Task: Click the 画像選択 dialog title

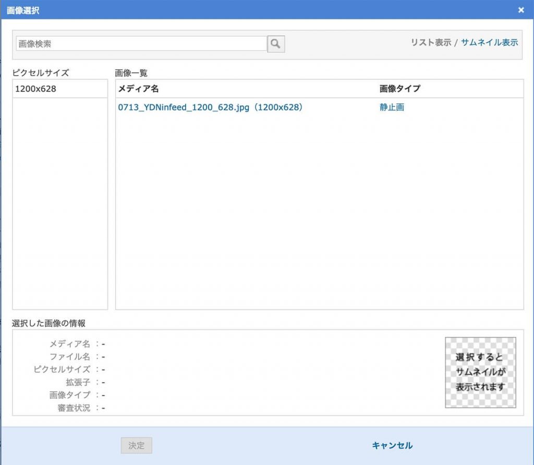Action: point(23,10)
